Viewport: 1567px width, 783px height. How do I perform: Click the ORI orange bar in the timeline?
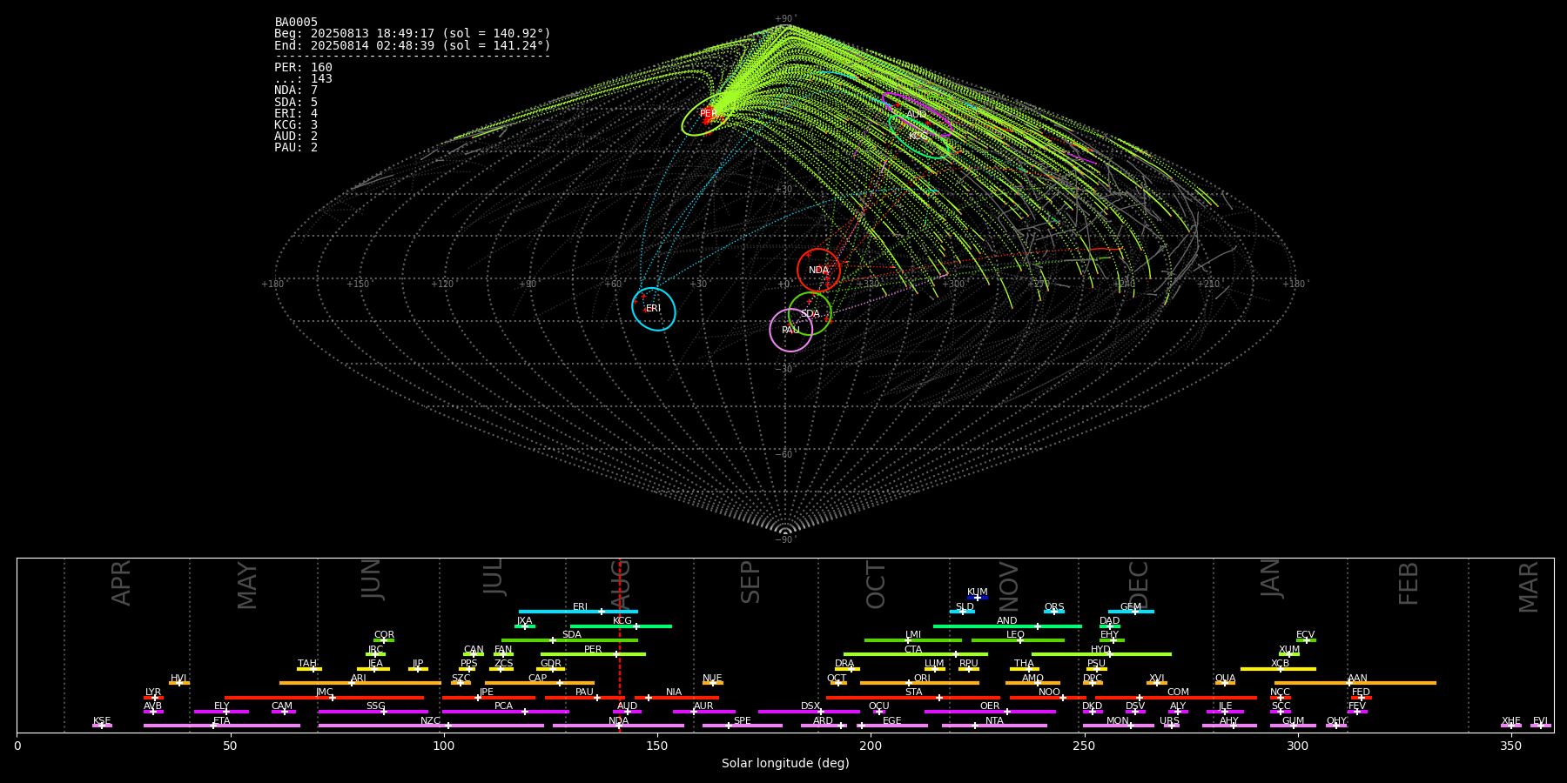click(919, 683)
